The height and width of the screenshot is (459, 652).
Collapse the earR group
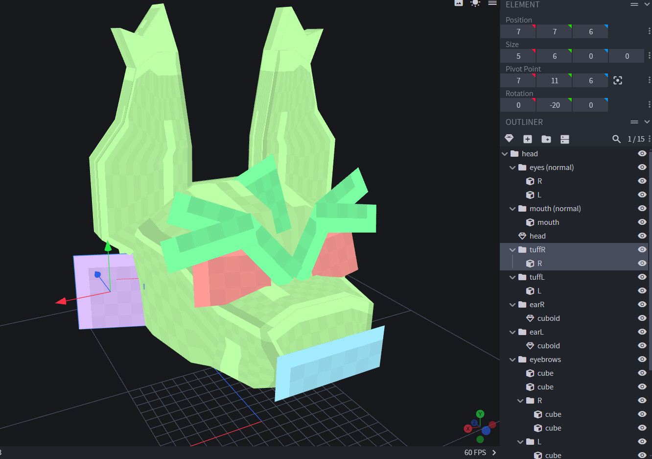[x=512, y=305]
